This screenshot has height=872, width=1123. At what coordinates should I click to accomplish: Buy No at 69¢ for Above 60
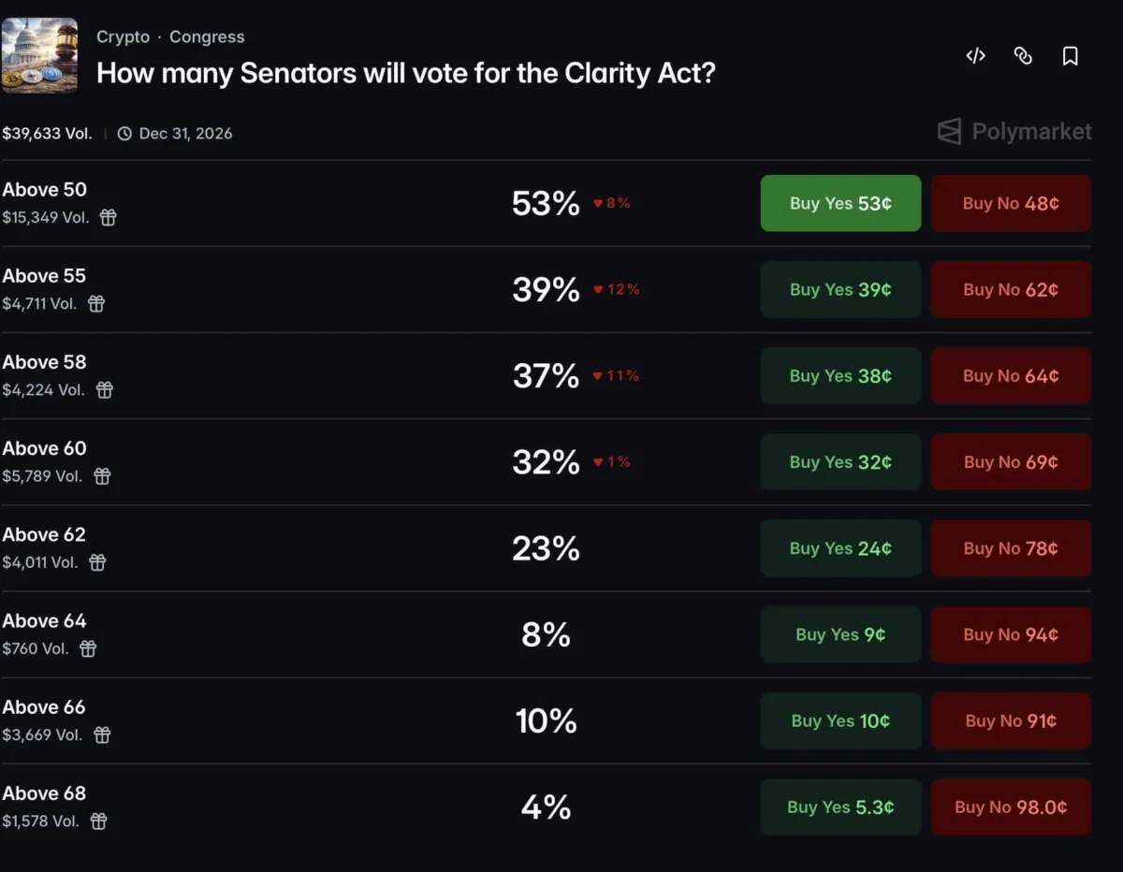pyautogui.click(x=1011, y=462)
